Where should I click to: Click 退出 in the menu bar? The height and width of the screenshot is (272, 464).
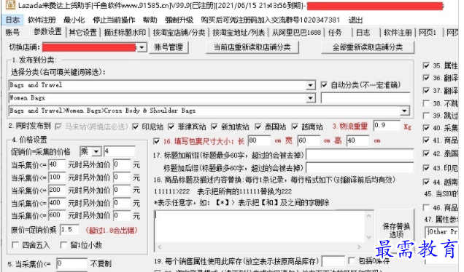(355, 20)
